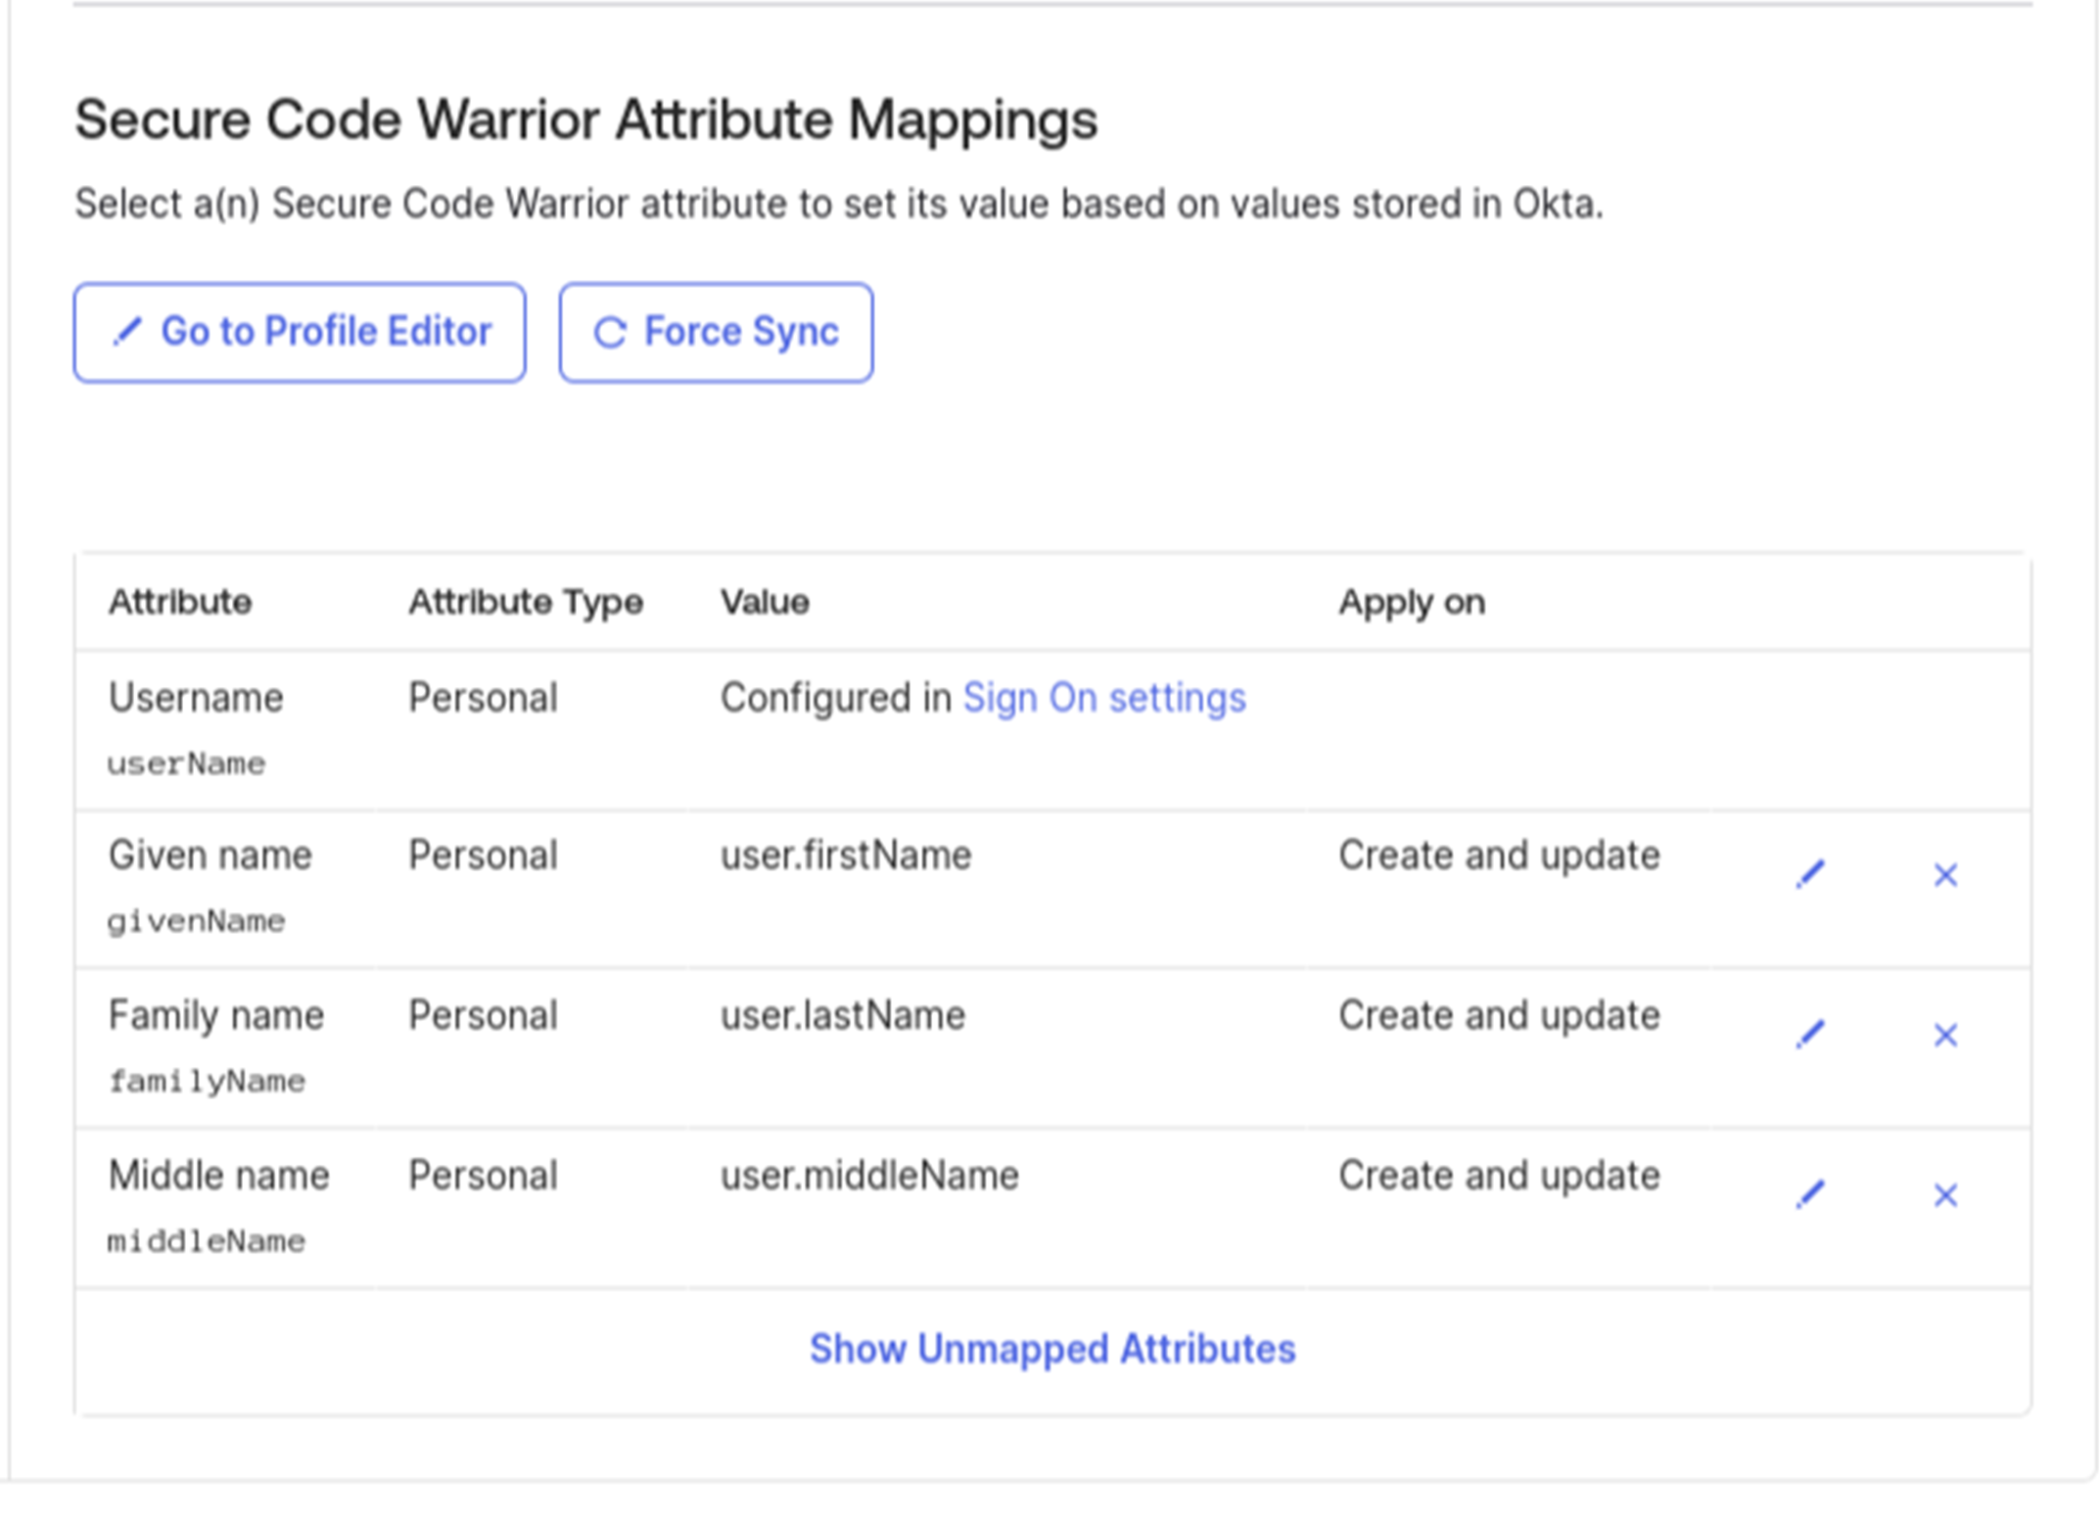Click the Apply on column header
Screen dimensions: 2099x1527
click(x=1412, y=603)
